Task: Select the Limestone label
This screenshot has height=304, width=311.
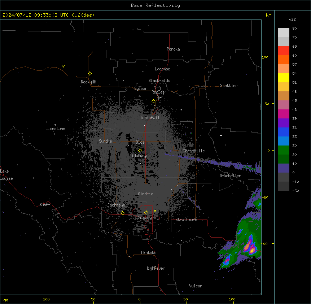Action: [x=55, y=129]
